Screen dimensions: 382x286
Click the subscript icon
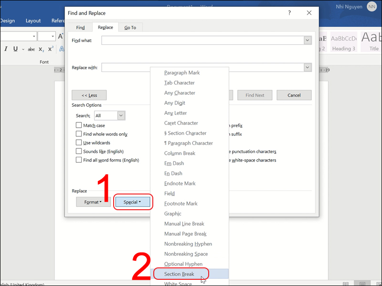(x=41, y=50)
